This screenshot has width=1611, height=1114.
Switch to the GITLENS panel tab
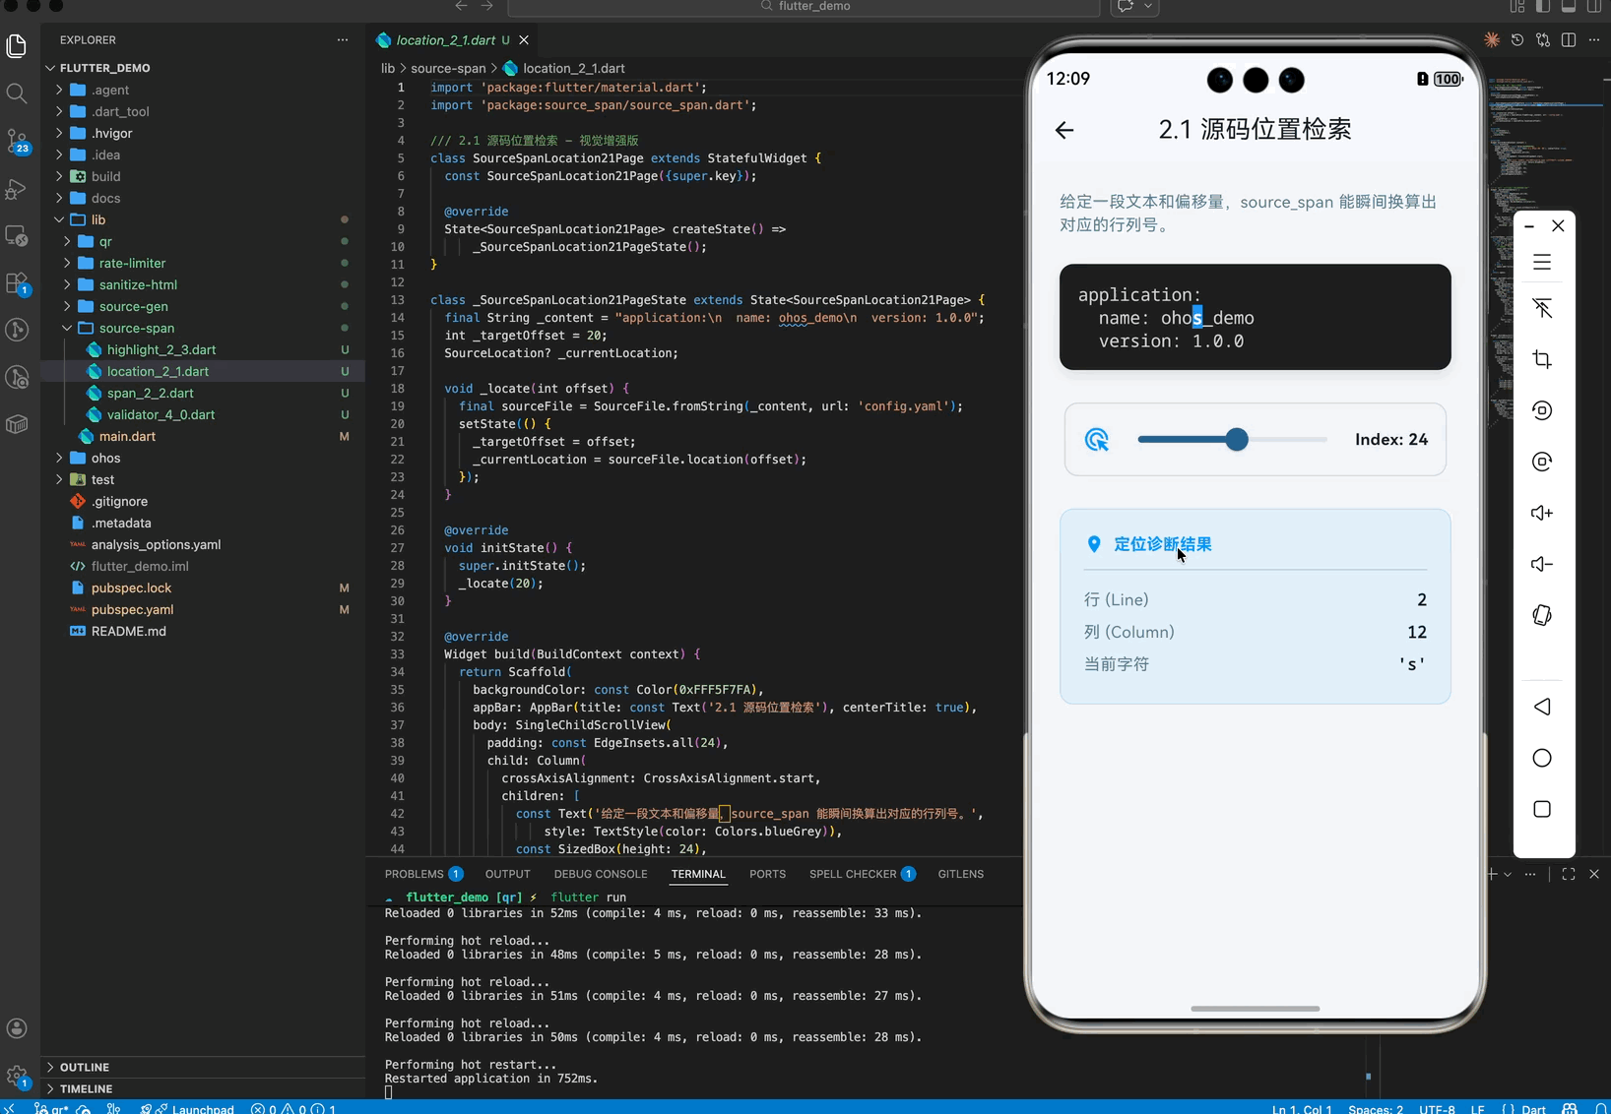pos(961,874)
